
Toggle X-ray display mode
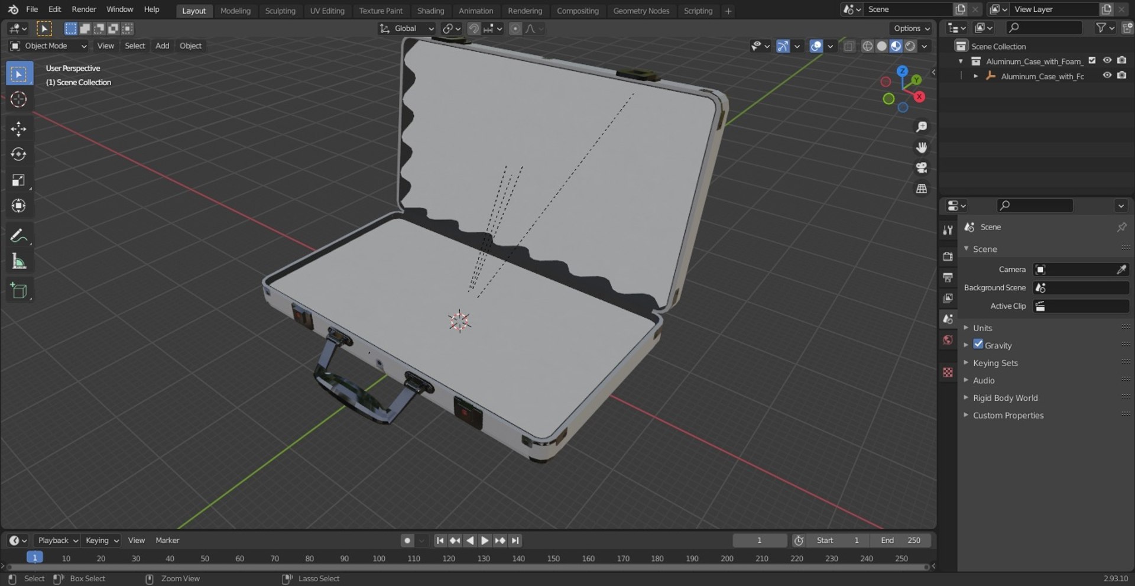click(849, 46)
